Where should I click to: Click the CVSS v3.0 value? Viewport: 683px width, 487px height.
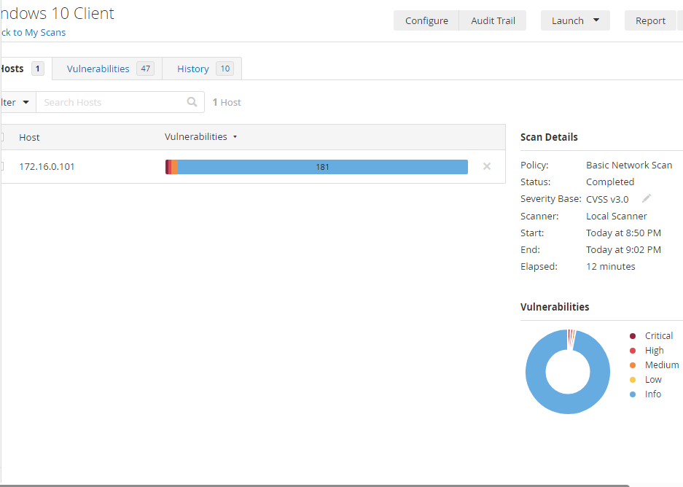pos(606,199)
